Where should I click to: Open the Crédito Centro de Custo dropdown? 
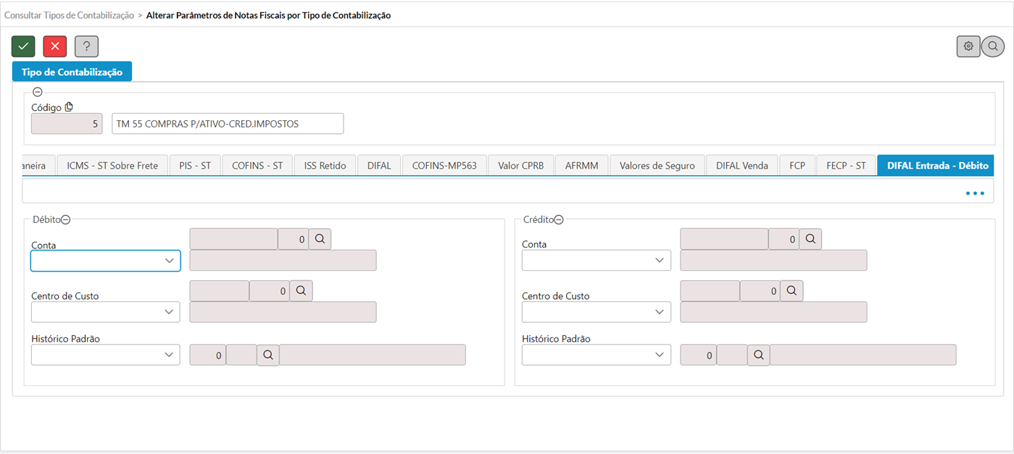597,311
